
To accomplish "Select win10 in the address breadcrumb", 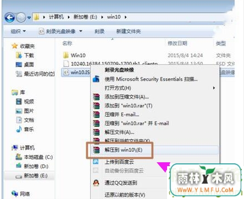I will click(114, 17).
